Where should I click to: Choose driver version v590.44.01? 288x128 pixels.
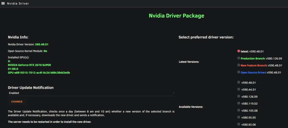pos(238,89)
